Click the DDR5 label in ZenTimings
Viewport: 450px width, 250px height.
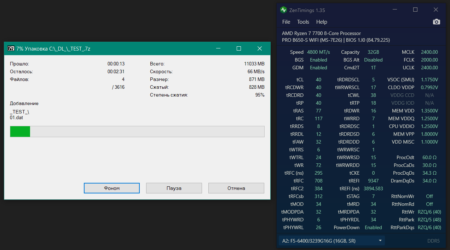click(x=433, y=241)
